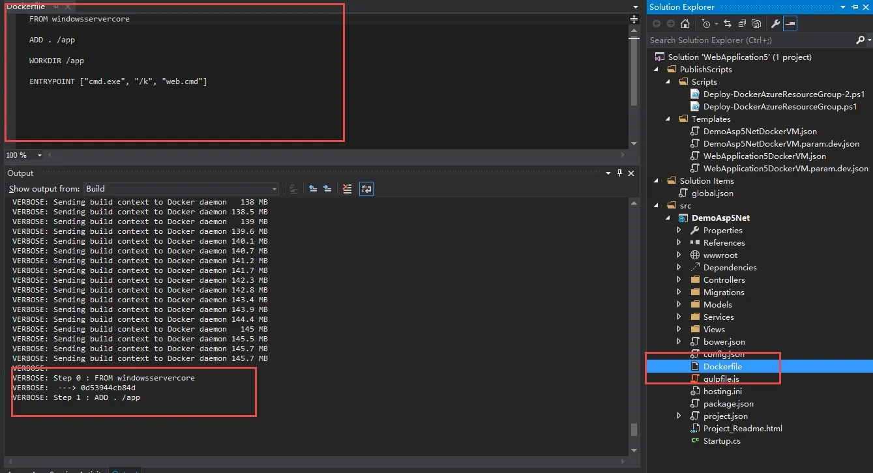Select WebApplication5DockerVM.param.dev.json file
Screen dimensions: 873x473
point(786,169)
